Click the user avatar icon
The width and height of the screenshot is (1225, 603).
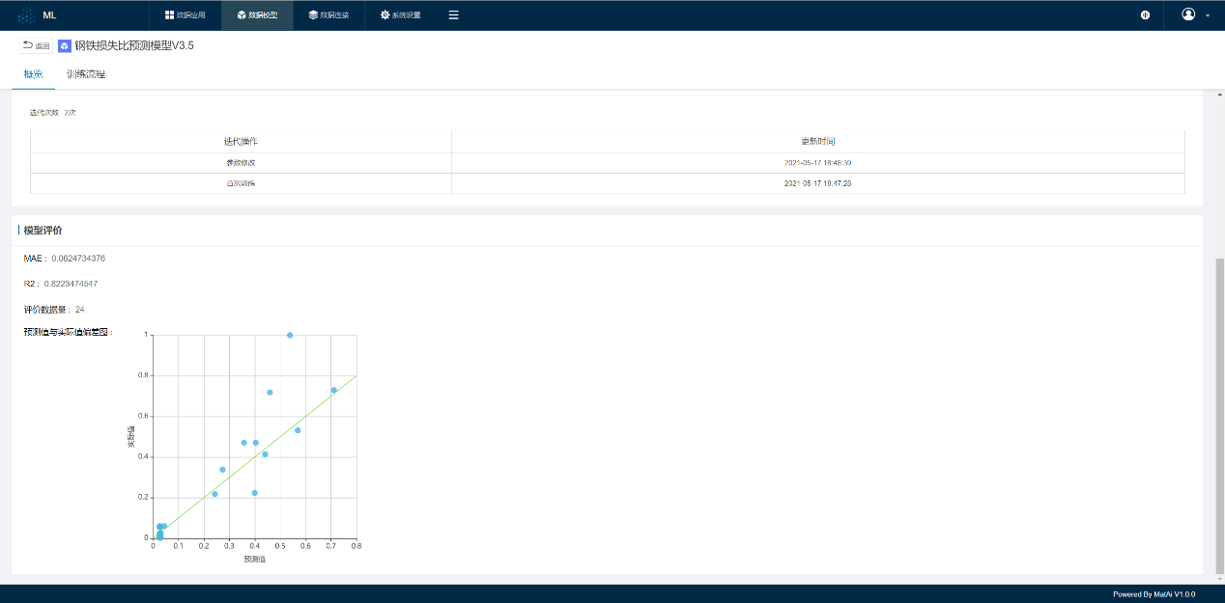(1188, 14)
